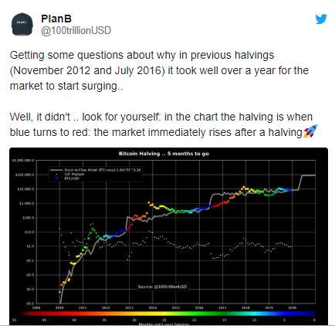This screenshot has height=326, width=335.
Task: Open the Bitcoin Halving chart image
Action: pyautogui.click(x=169, y=236)
